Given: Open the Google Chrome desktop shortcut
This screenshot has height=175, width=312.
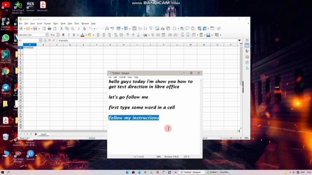Looking at the screenshot, I should (6, 71).
